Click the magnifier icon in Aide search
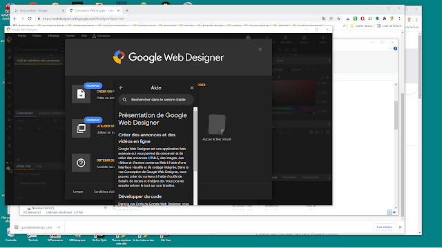The width and height of the screenshot is (442, 248). [x=124, y=99]
